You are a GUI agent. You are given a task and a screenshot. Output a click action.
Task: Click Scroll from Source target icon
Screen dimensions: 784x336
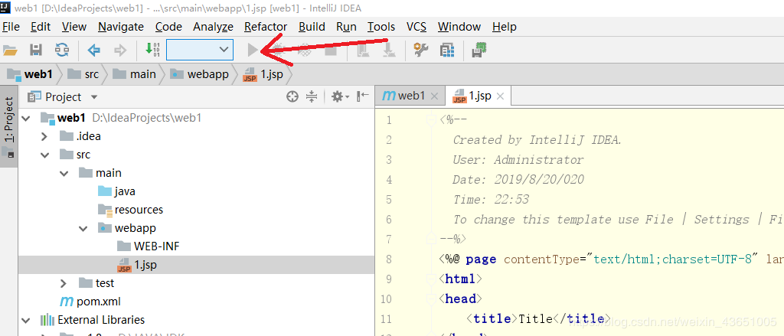click(292, 96)
